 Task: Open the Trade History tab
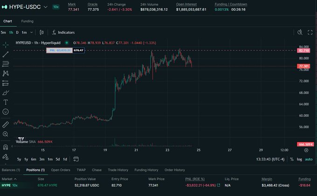tap(118, 170)
